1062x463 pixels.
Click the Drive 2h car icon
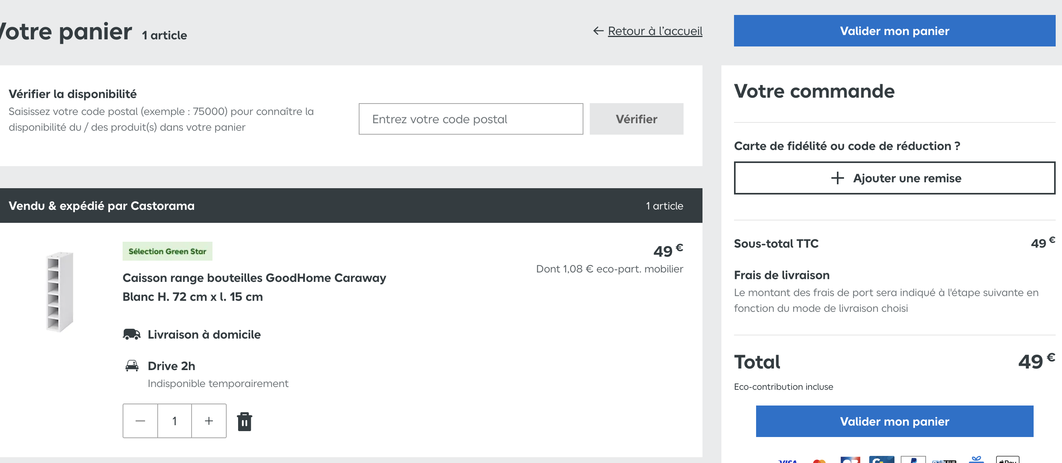(132, 365)
